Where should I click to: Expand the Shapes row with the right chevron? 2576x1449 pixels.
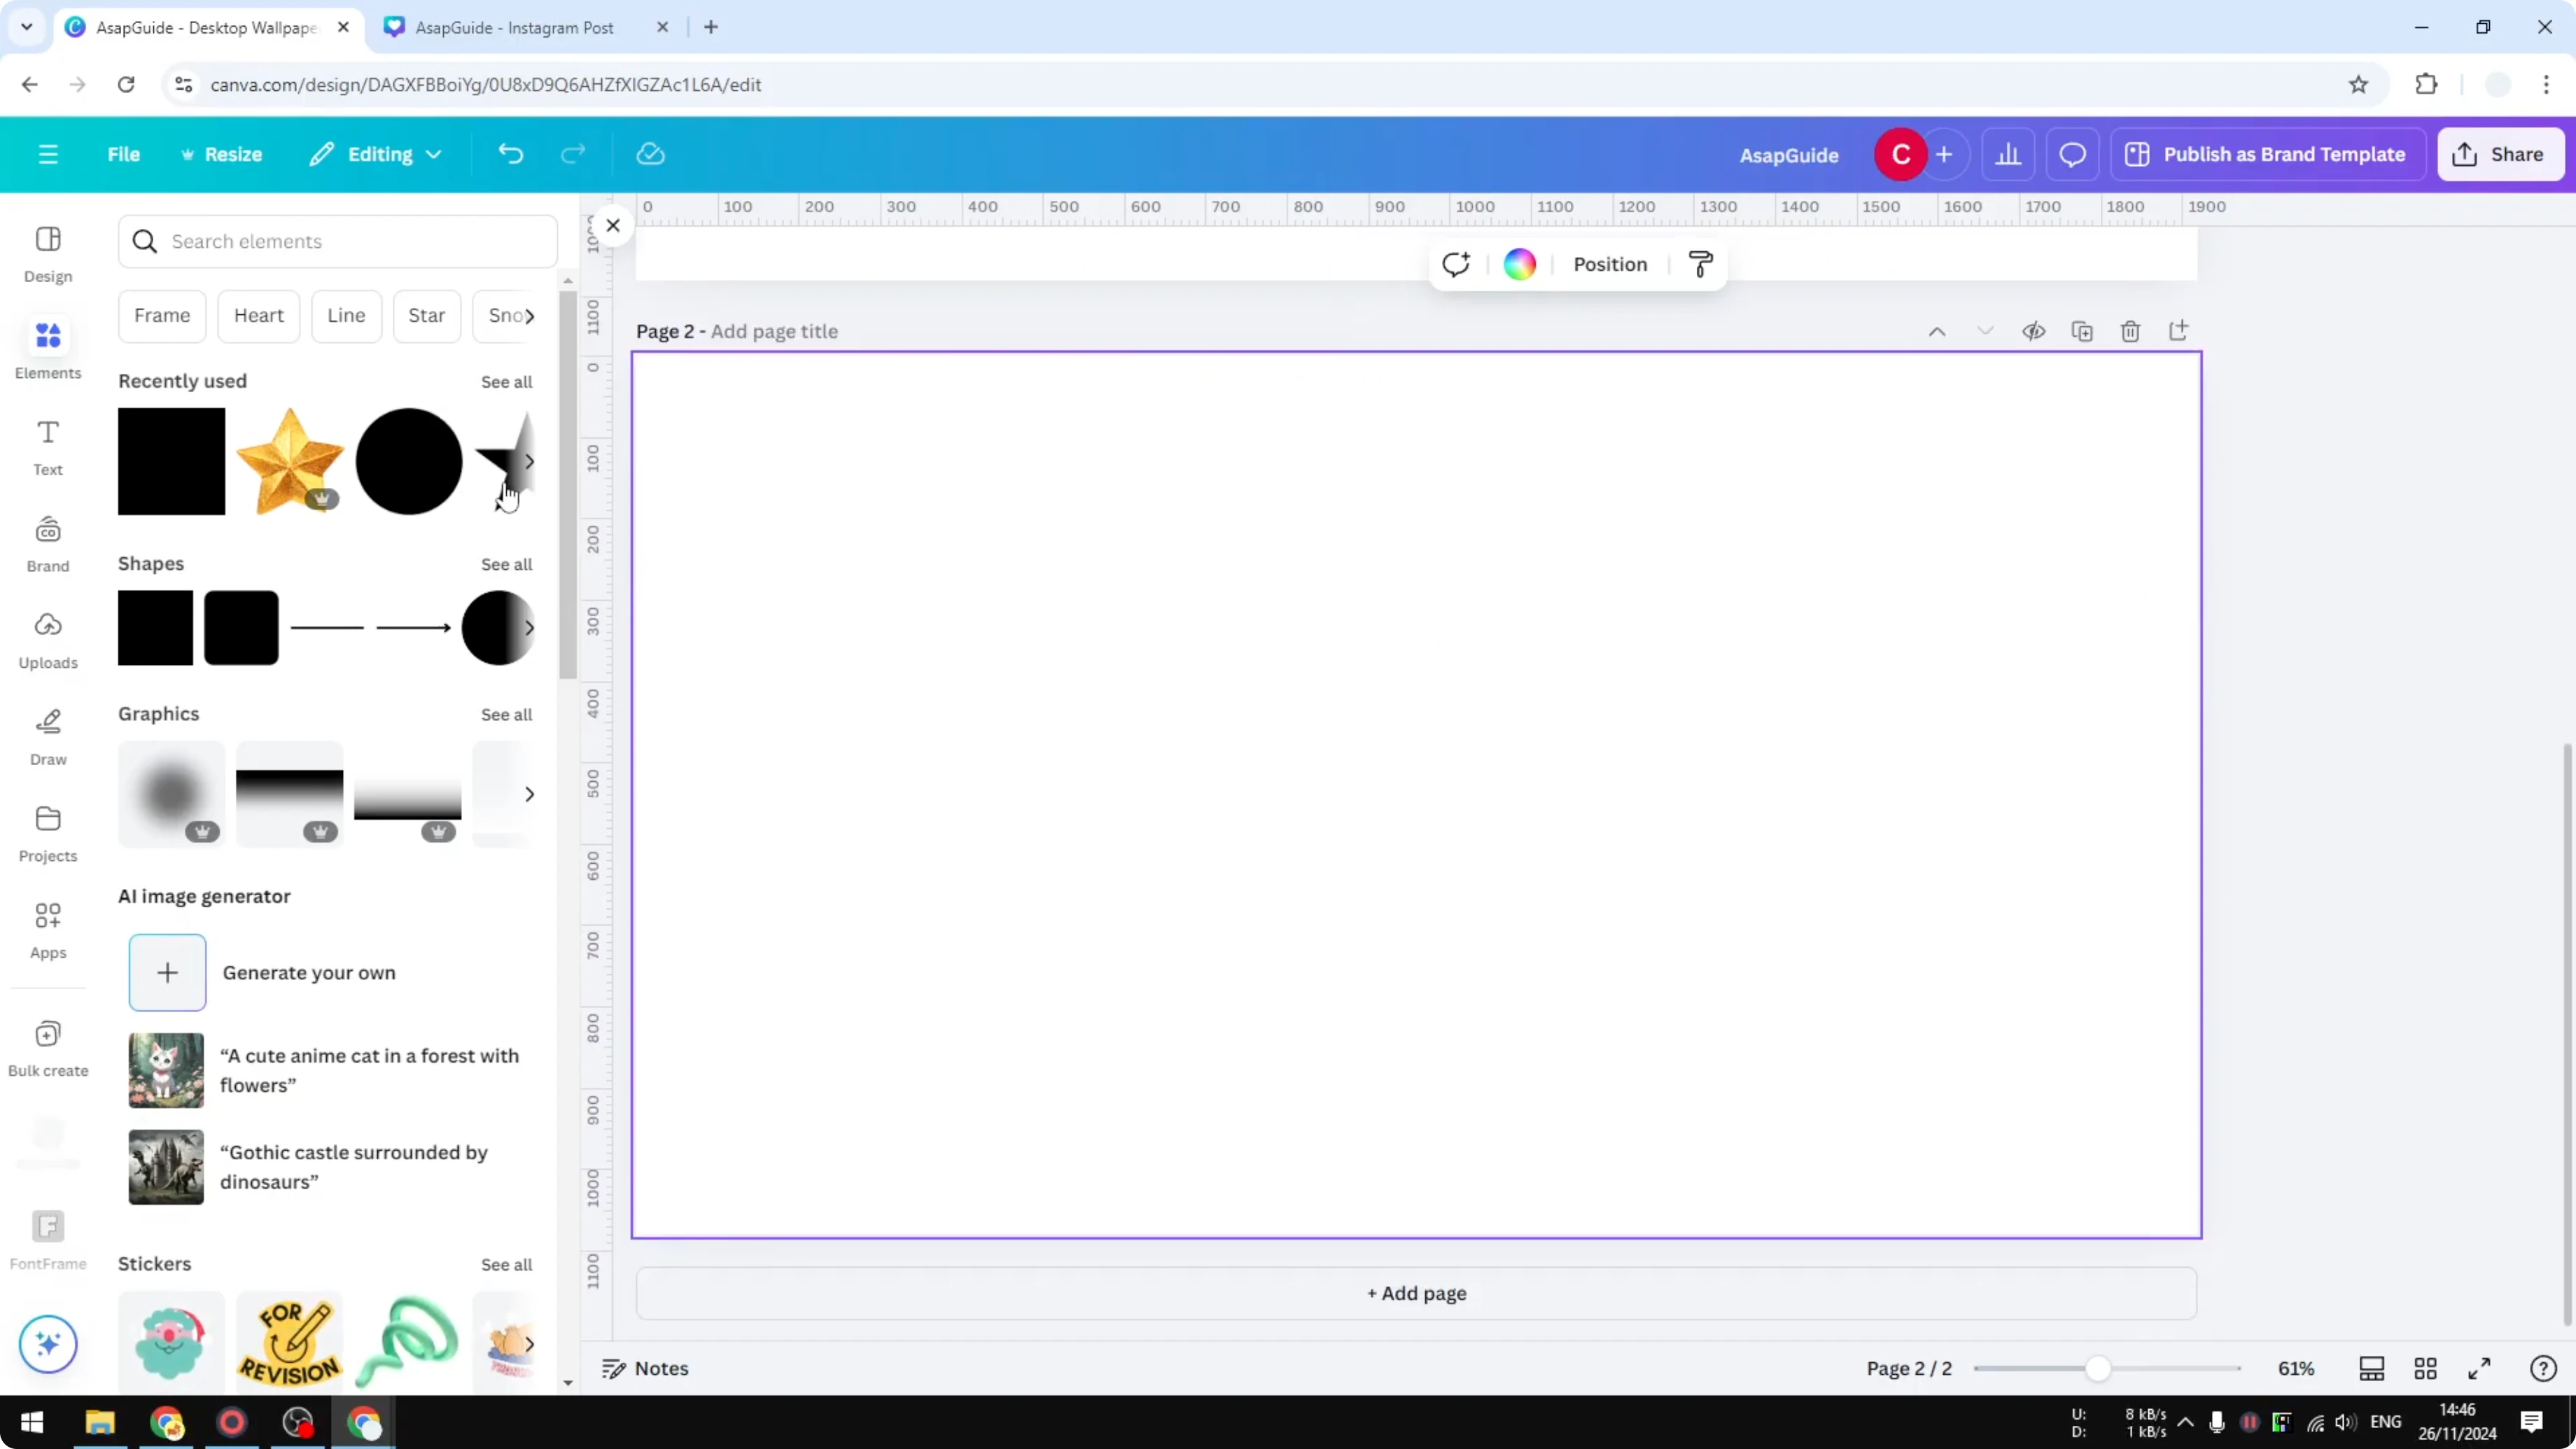click(530, 628)
